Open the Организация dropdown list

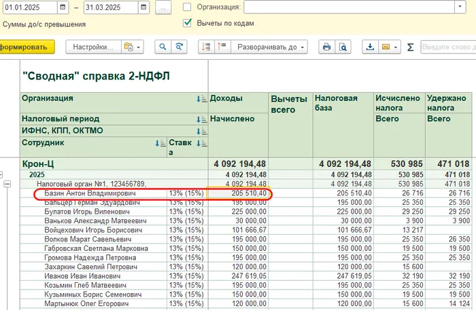pyautogui.click(x=459, y=7)
